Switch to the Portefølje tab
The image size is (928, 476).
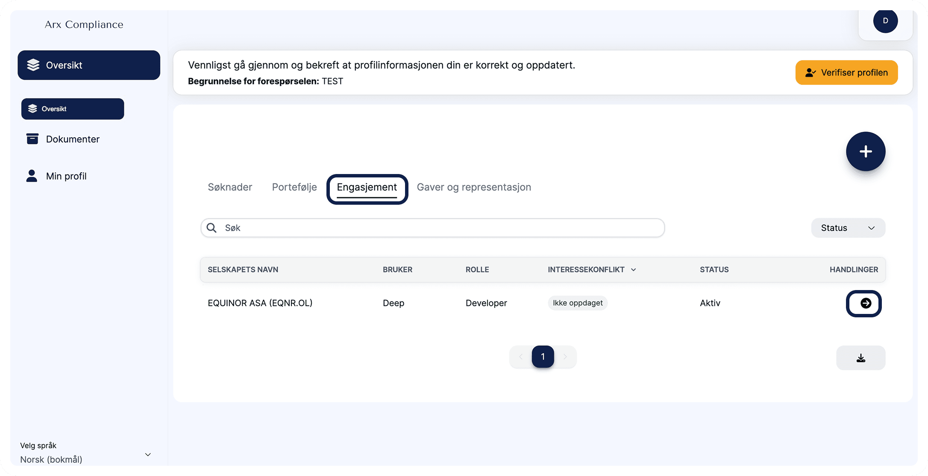point(294,187)
